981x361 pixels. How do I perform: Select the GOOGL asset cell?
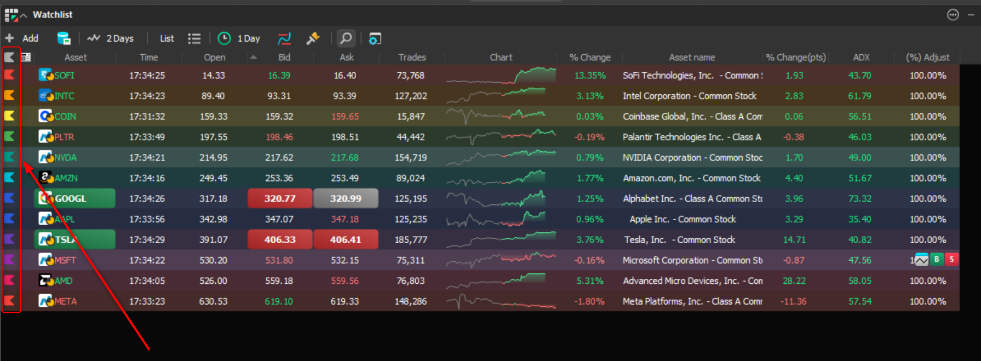click(74, 198)
